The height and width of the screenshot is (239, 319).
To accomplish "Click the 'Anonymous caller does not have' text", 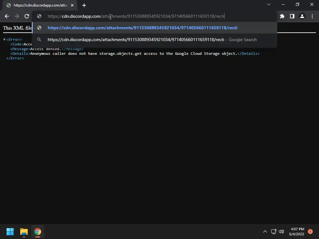I will [x=64, y=54].
